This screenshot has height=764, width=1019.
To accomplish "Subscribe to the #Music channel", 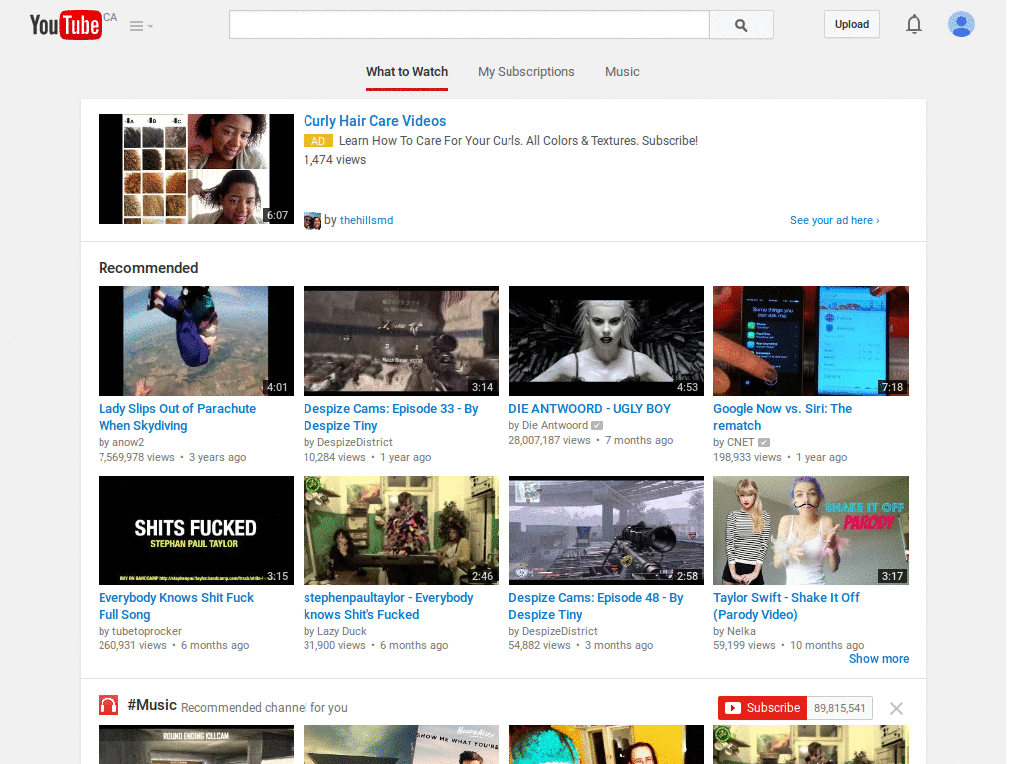I will [x=763, y=708].
